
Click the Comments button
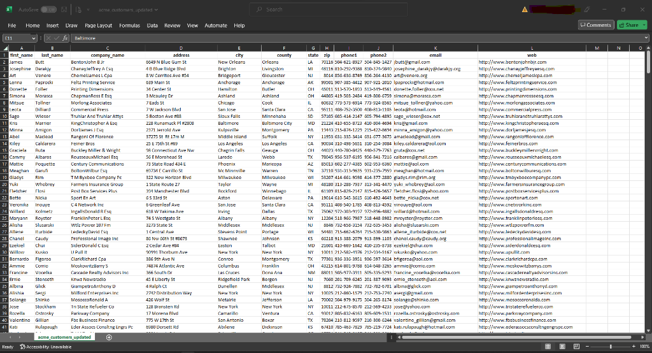pyautogui.click(x=595, y=25)
